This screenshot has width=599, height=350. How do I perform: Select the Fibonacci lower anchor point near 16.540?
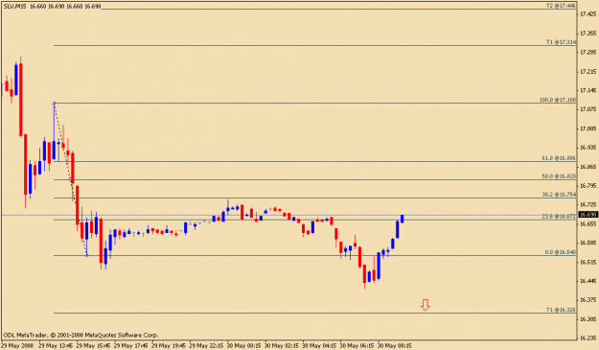pos(87,255)
